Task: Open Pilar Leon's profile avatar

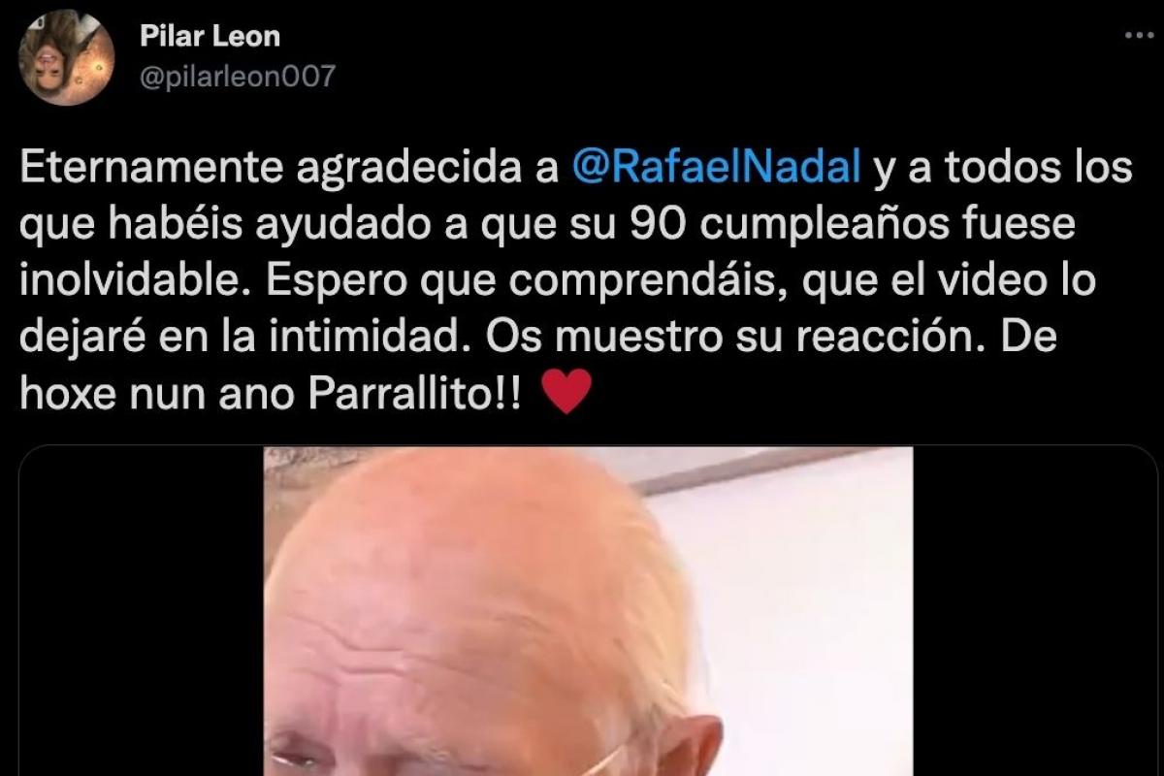Action: (67, 57)
